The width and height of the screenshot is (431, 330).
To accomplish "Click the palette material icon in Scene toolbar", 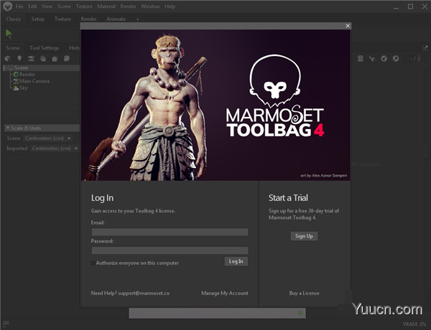I will pyautogui.click(x=67, y=59).
